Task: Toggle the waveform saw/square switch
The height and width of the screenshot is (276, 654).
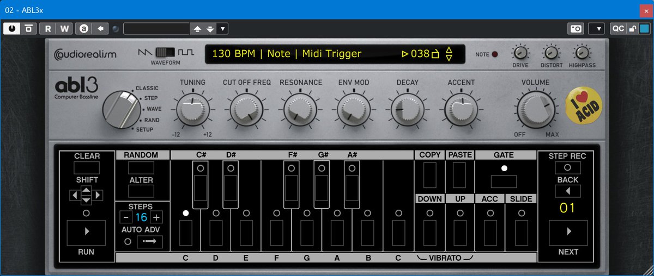Action: click(165, 53)
